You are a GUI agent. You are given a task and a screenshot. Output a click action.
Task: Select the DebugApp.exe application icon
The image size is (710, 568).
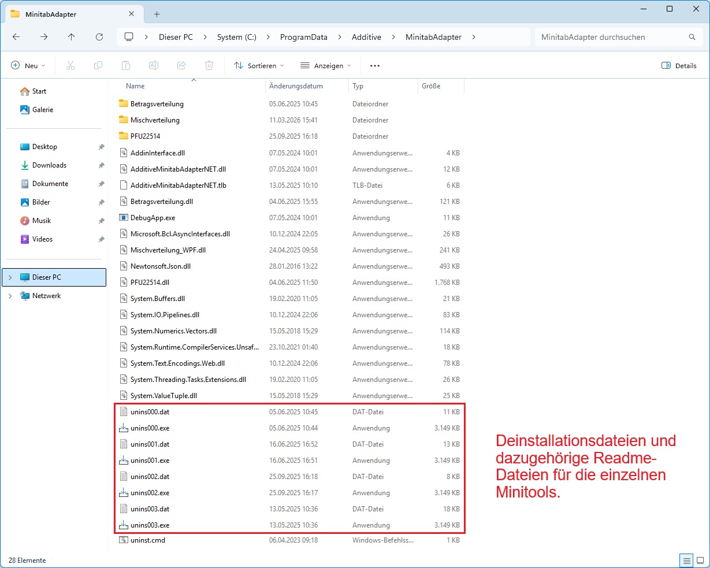point(123,218)
